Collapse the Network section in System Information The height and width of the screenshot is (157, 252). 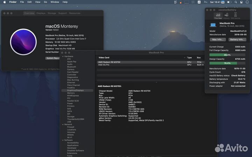coord(63,125)
